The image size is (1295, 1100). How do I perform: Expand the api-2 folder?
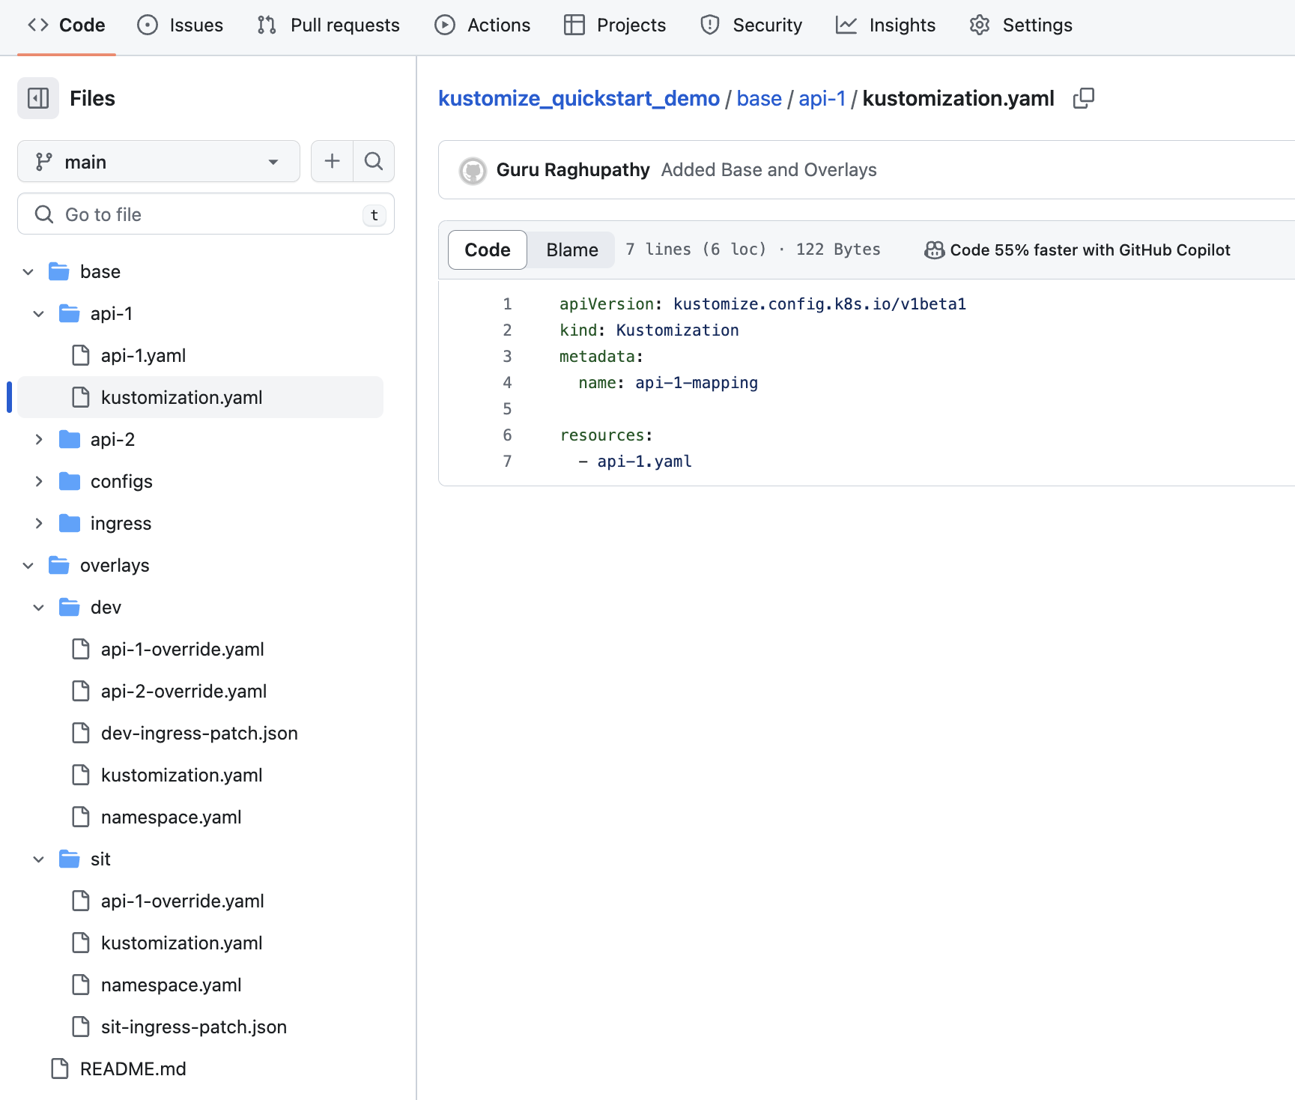pos(39,440)
